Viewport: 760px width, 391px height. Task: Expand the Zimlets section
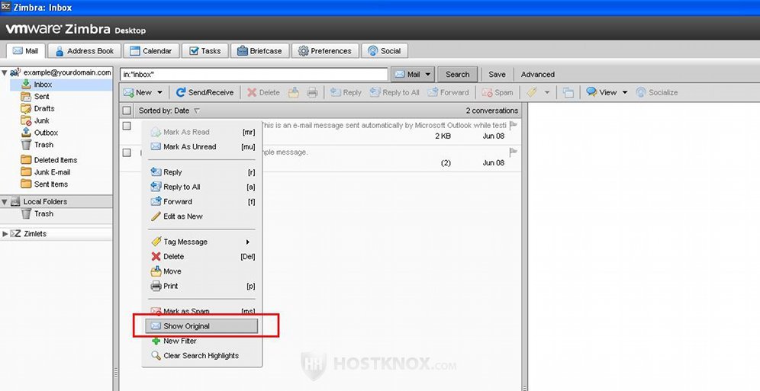tap(5, 234)
